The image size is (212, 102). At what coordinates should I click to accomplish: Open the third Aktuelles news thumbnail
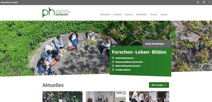pyautogui.click(x=149, y=97)
